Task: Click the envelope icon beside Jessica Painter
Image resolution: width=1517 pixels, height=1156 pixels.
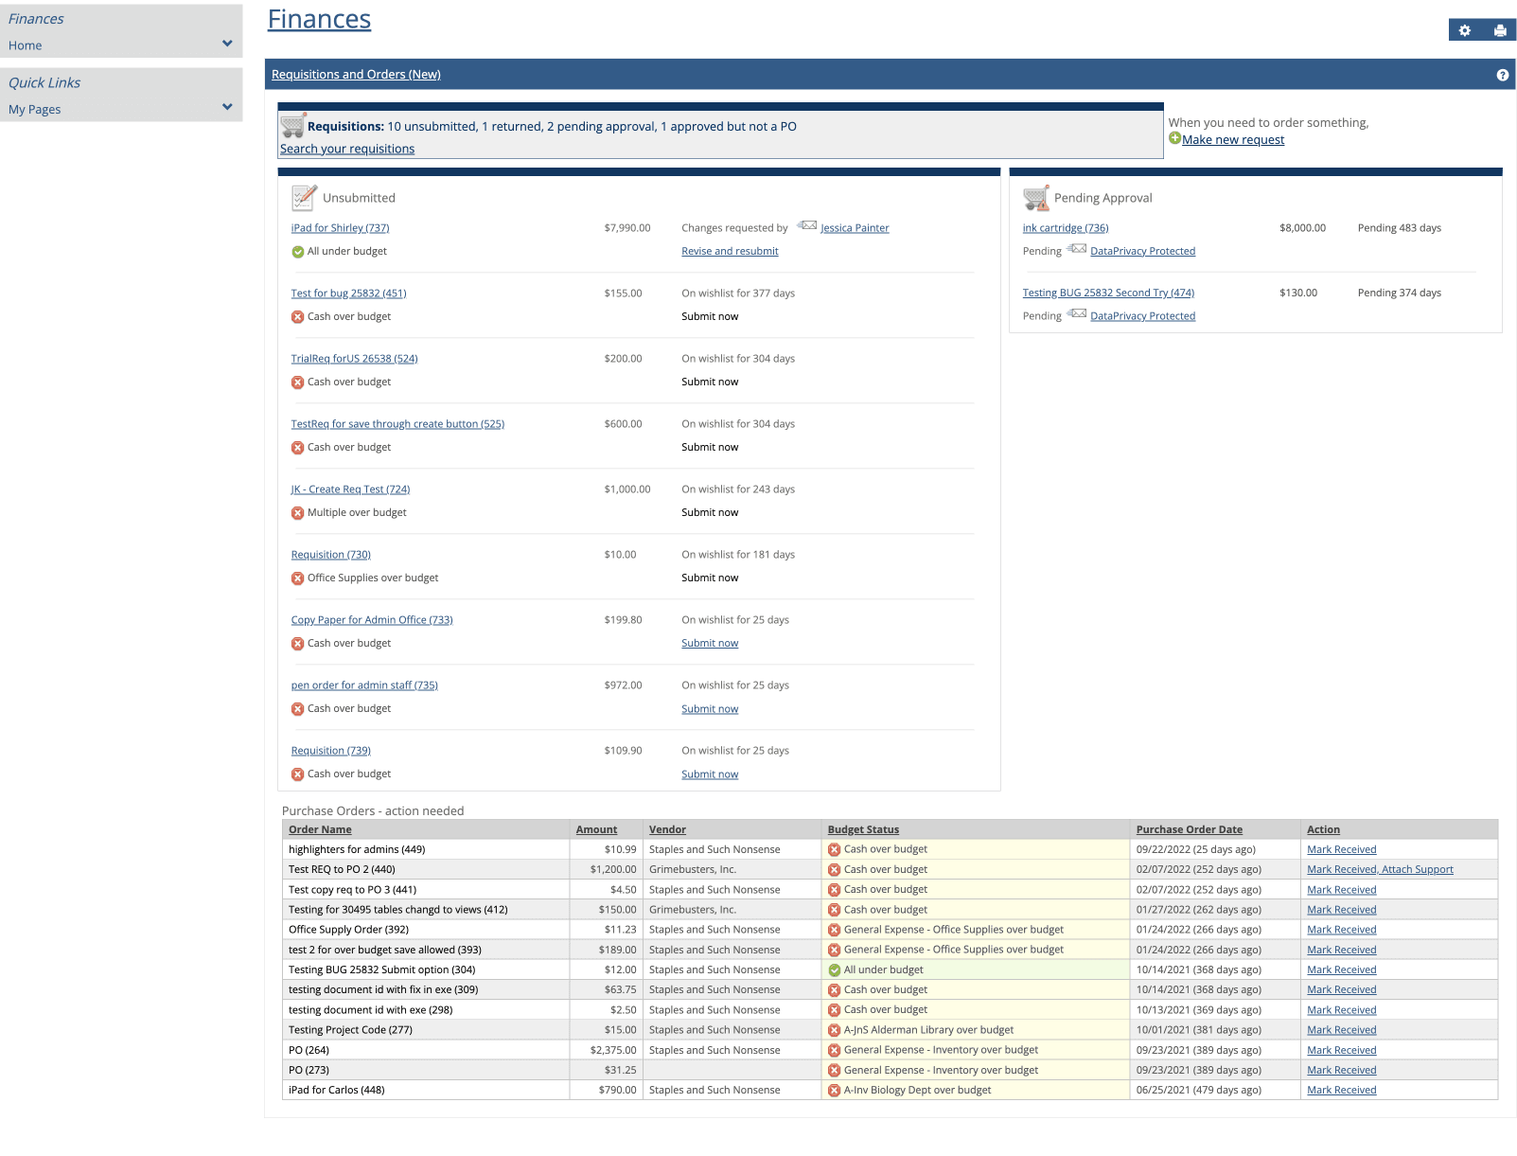Action: (x=806, y=225)
